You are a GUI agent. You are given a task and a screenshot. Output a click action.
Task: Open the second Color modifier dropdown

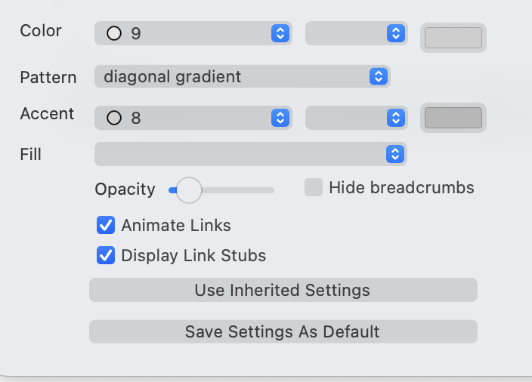click(355, 33)
